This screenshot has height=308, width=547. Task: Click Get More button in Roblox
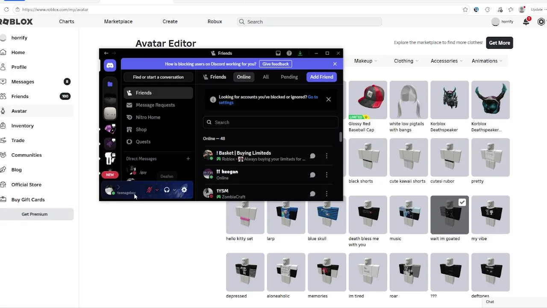click(x=500, y=43)
